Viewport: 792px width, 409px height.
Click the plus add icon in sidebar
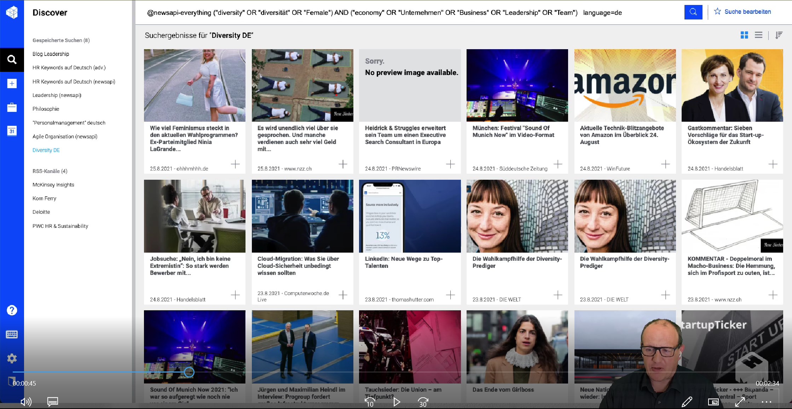[x=12, y=83]
